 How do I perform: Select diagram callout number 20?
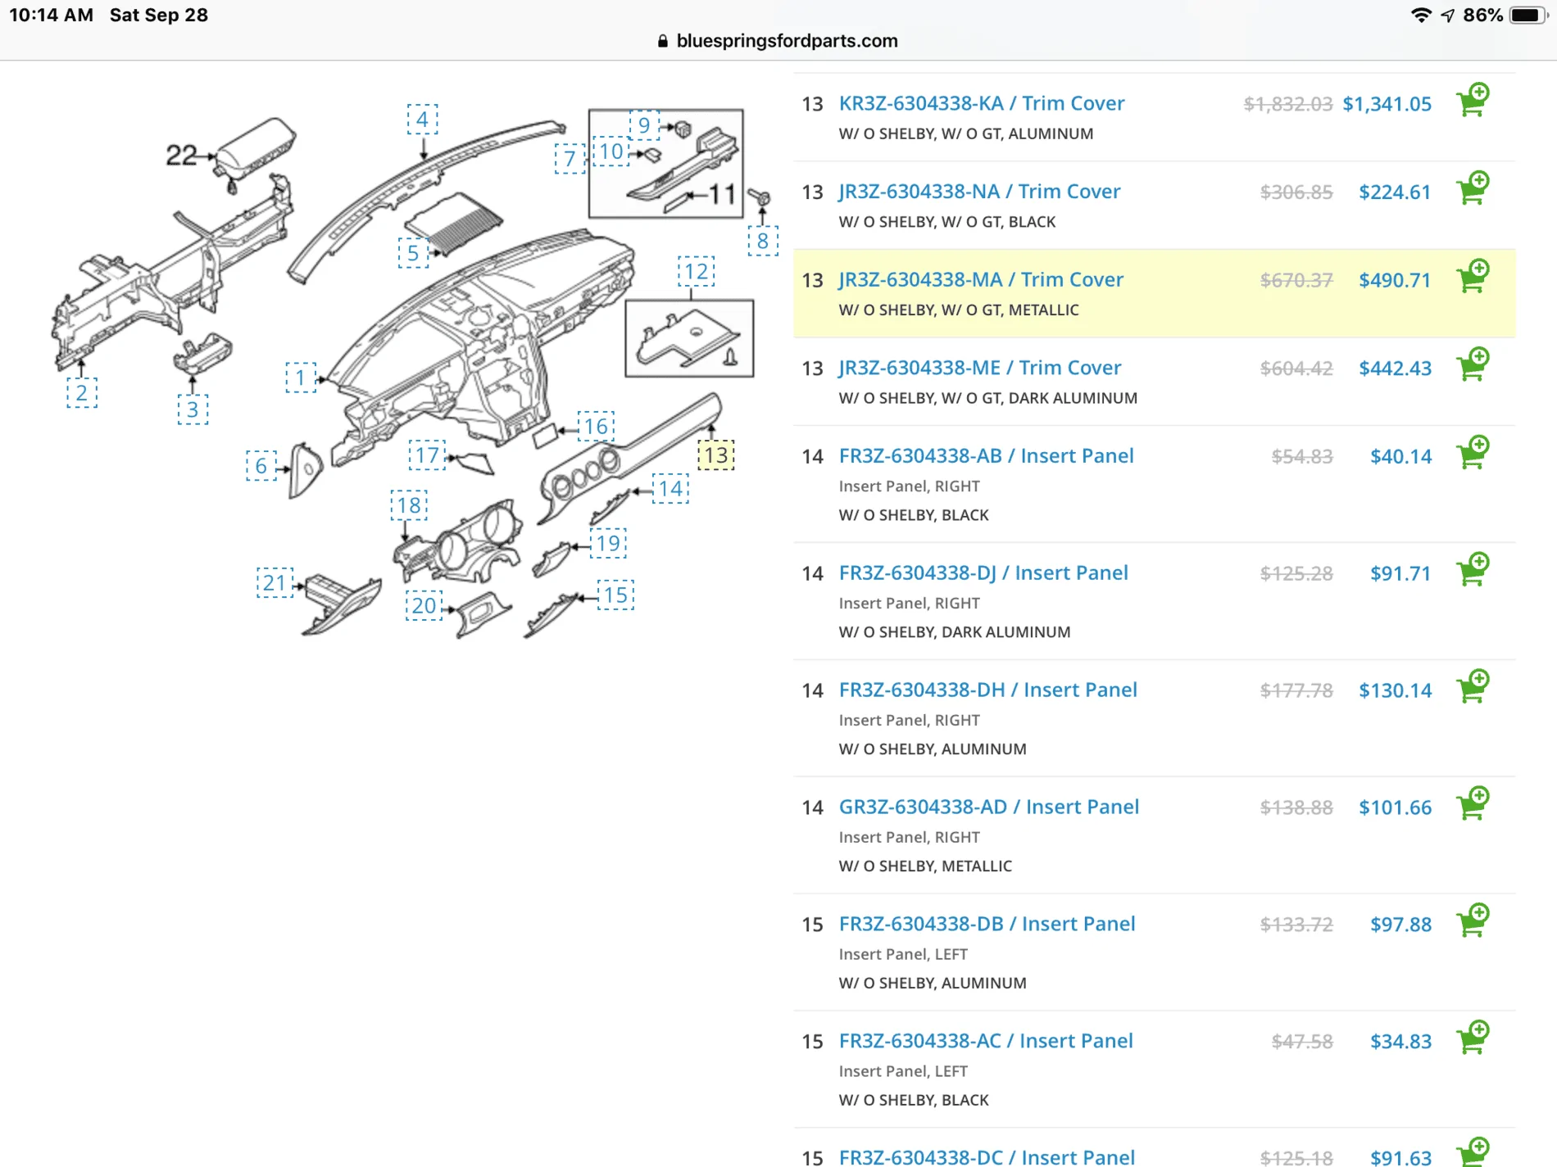point(424,606)
